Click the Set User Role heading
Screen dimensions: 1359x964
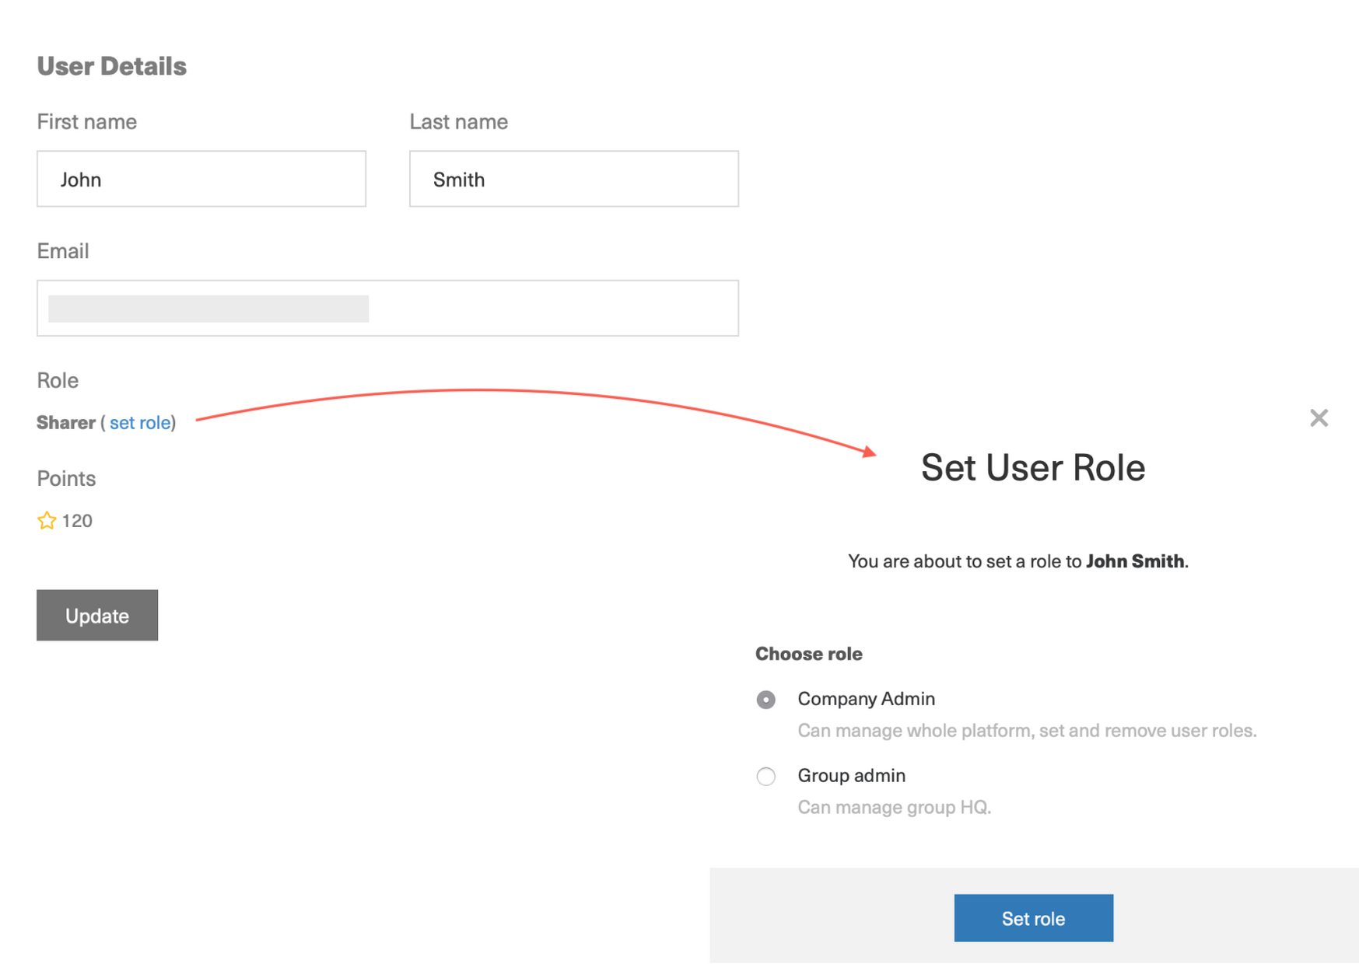(x=1033, y=467)
